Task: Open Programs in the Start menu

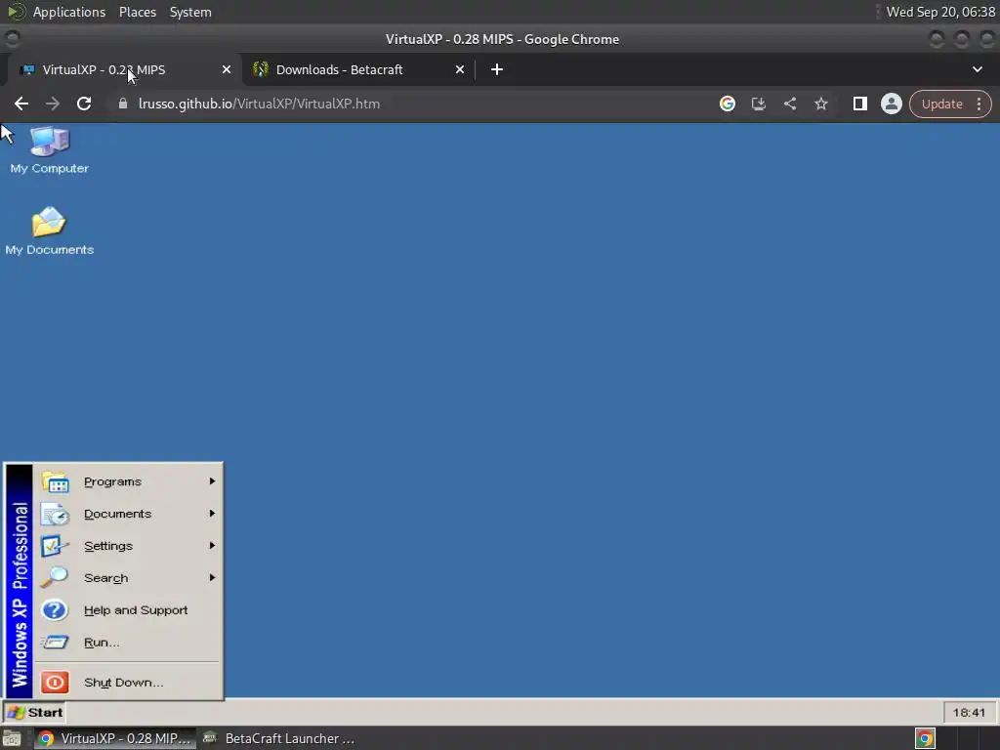Action: point(128,481)
